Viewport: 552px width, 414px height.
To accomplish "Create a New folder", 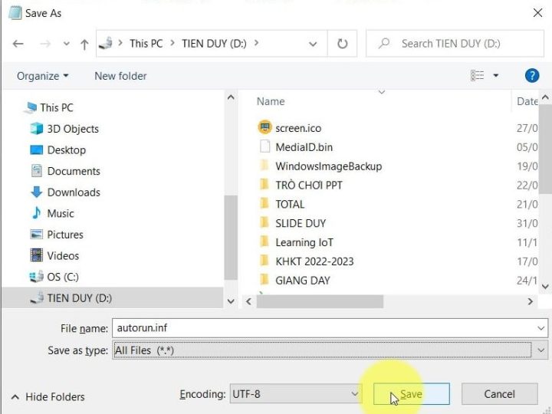I will [x=120, y=76].
